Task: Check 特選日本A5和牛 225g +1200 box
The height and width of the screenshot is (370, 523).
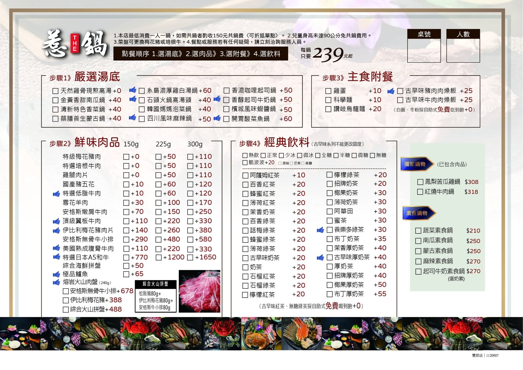Action: point(158,258)
